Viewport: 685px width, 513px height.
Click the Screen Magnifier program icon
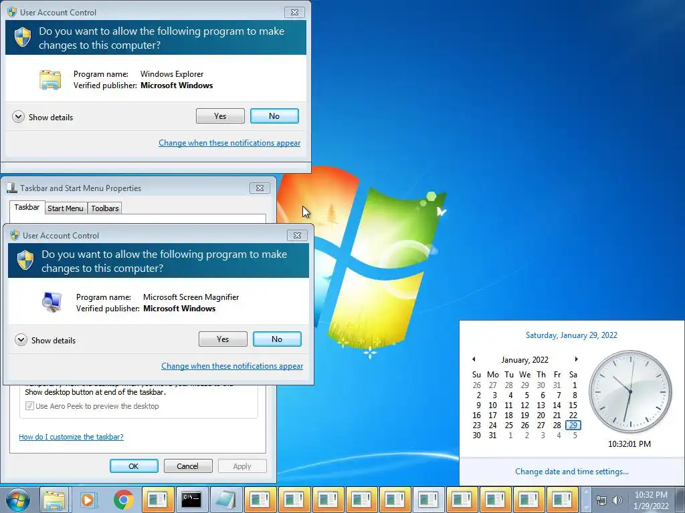pos(52,303)
